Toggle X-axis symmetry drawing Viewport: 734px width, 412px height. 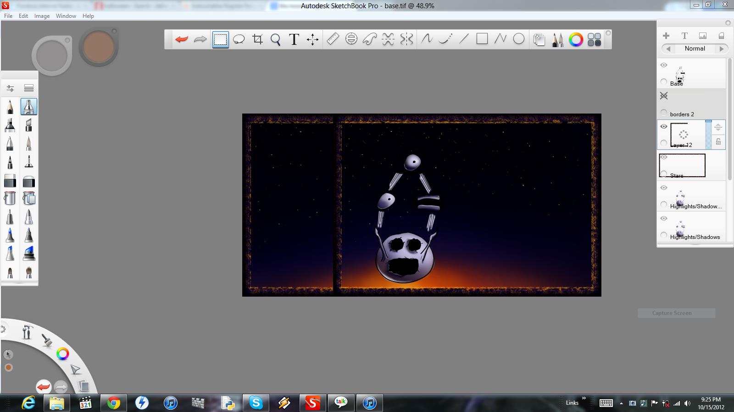coord(388,39)
